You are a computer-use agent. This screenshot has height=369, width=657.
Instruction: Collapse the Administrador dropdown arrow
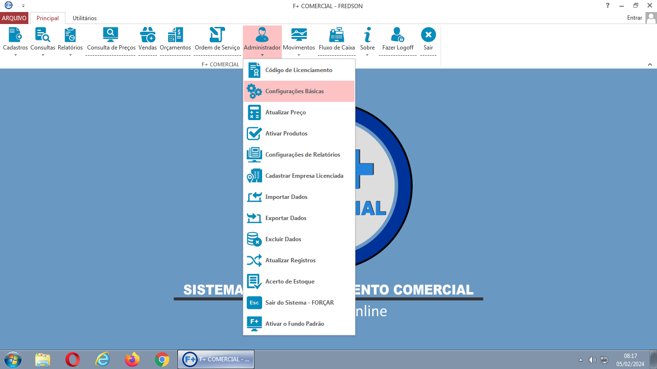click(262, 55)
